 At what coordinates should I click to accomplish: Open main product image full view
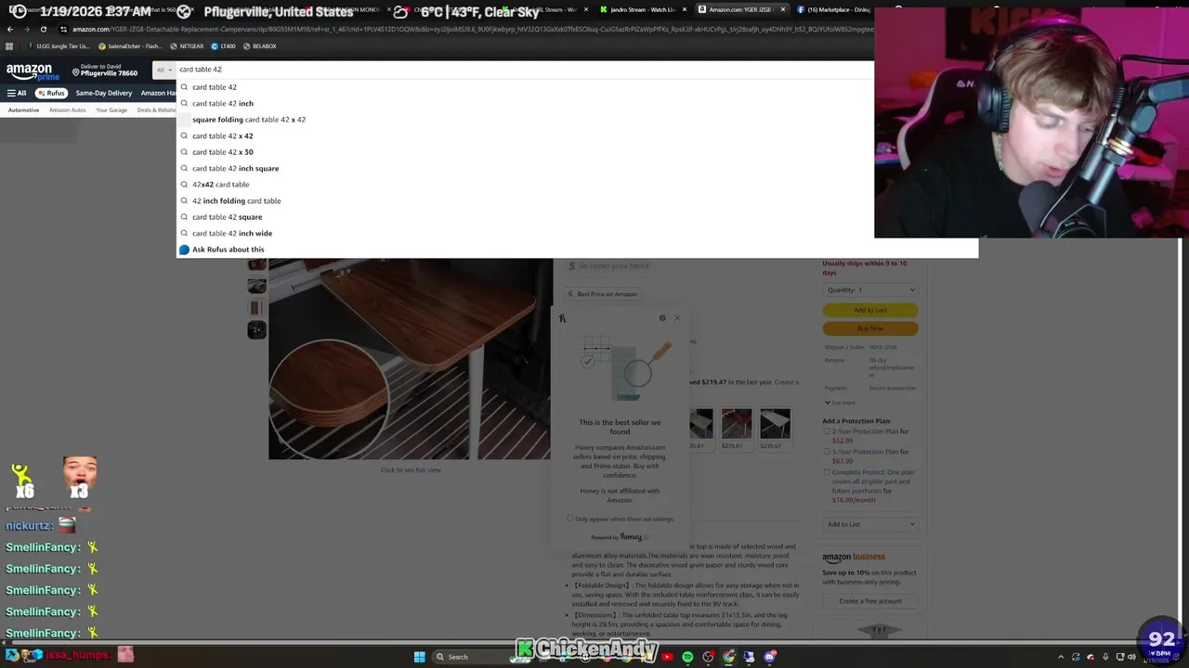(x=410, y=358)
